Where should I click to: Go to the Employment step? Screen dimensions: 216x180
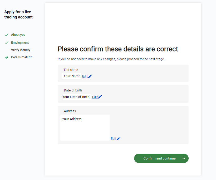pyautogui.click(x=20, y=43)
